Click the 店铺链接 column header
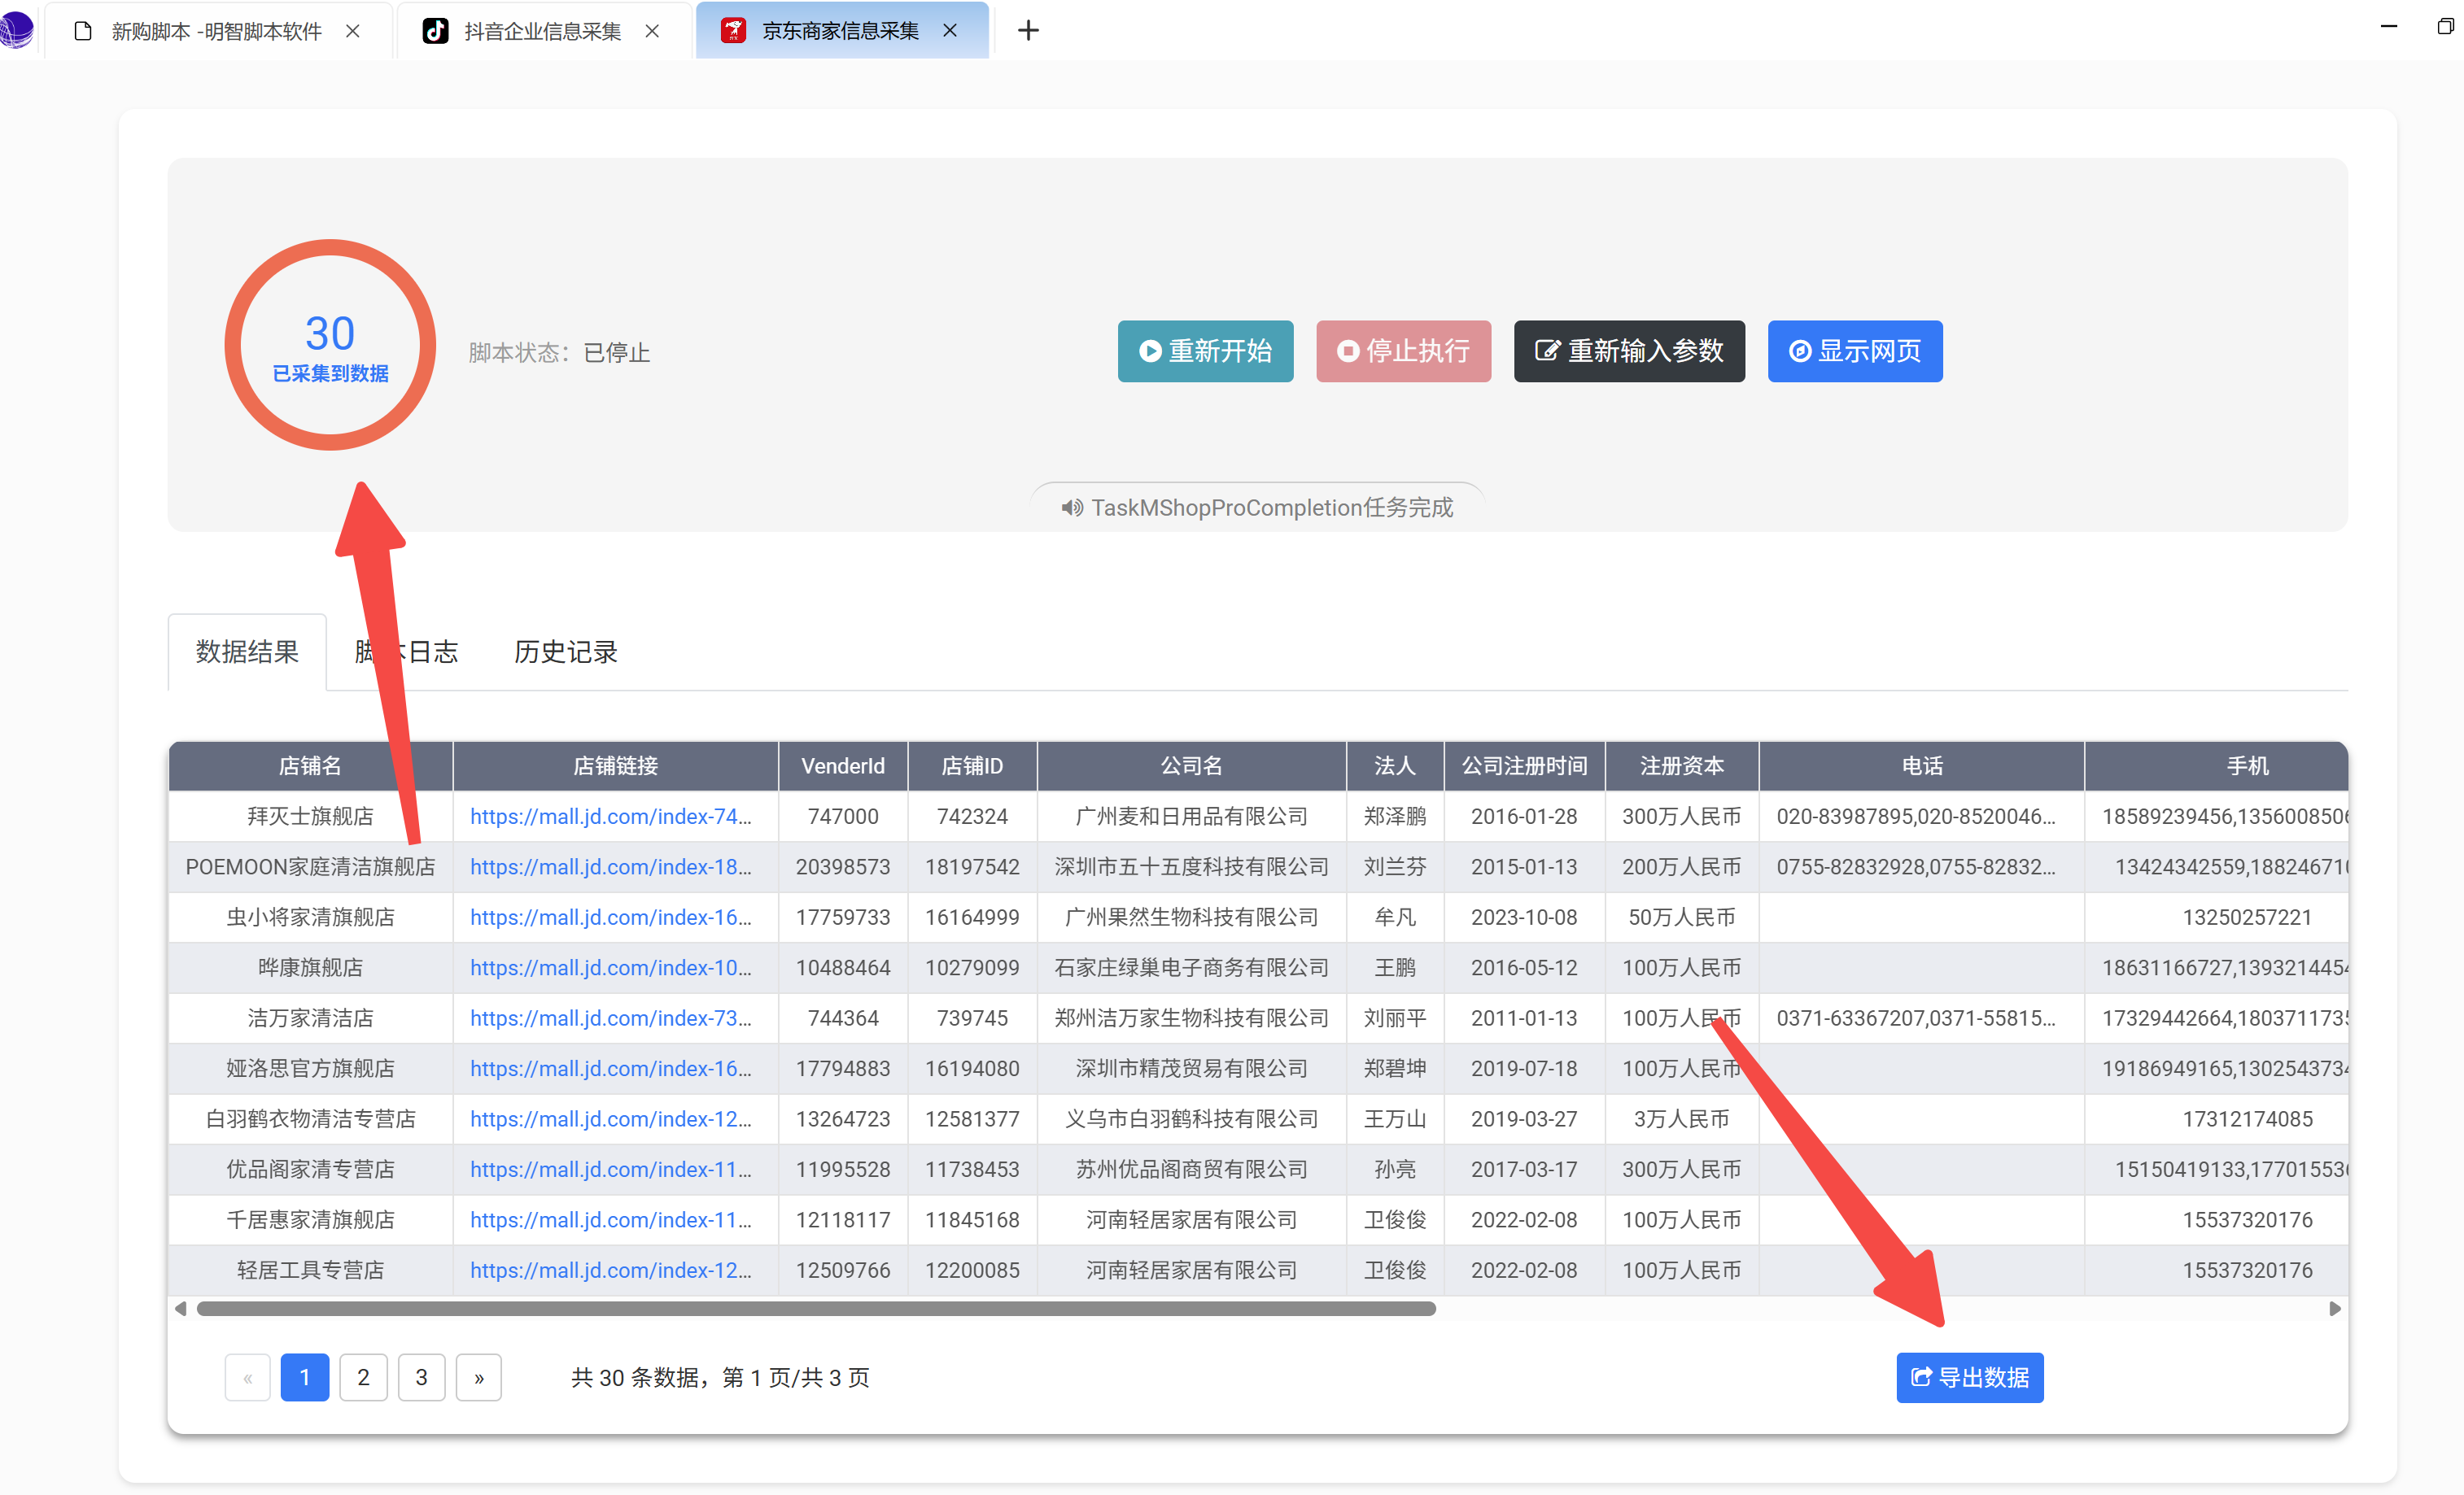The image size is (2464, 1495). click(x=615, y=765)
